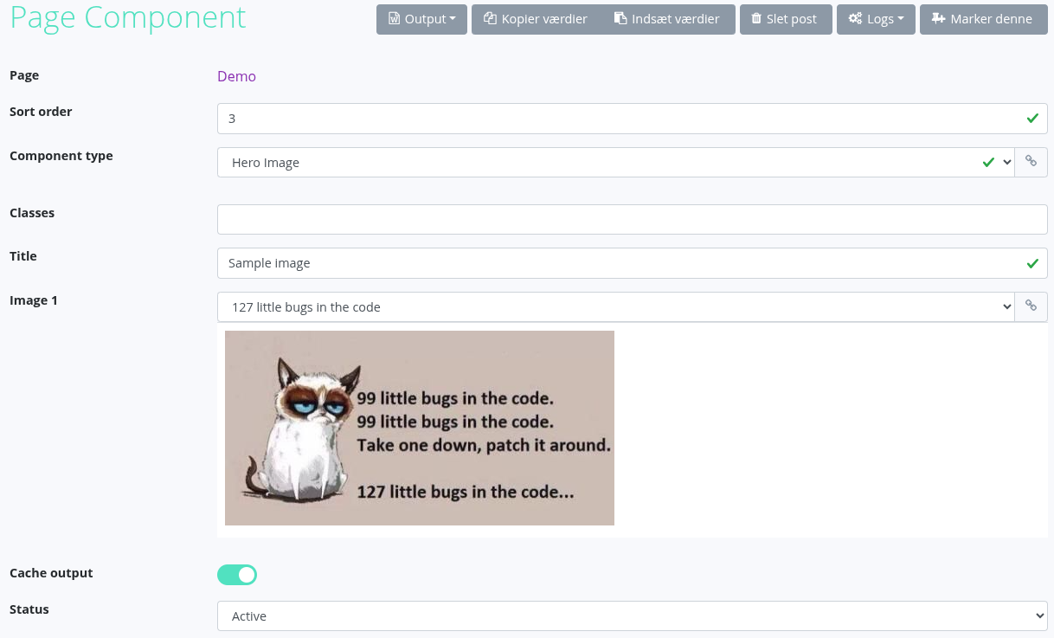Click the Cache output label

[x=51, y=573]
